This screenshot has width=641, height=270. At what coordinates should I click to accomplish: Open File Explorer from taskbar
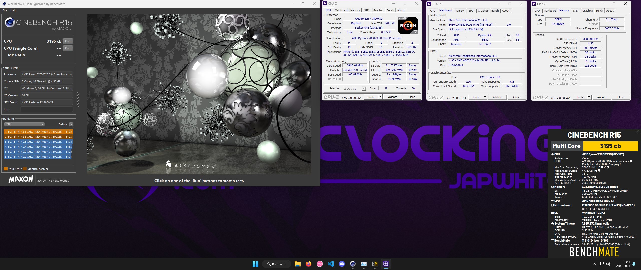pyautogui.click(x=297, y=264)
